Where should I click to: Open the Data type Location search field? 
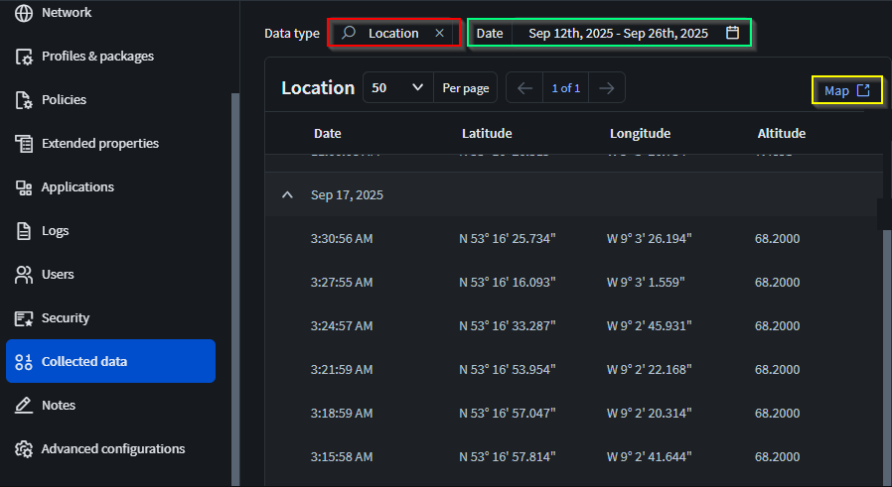(x=392, y=33)
